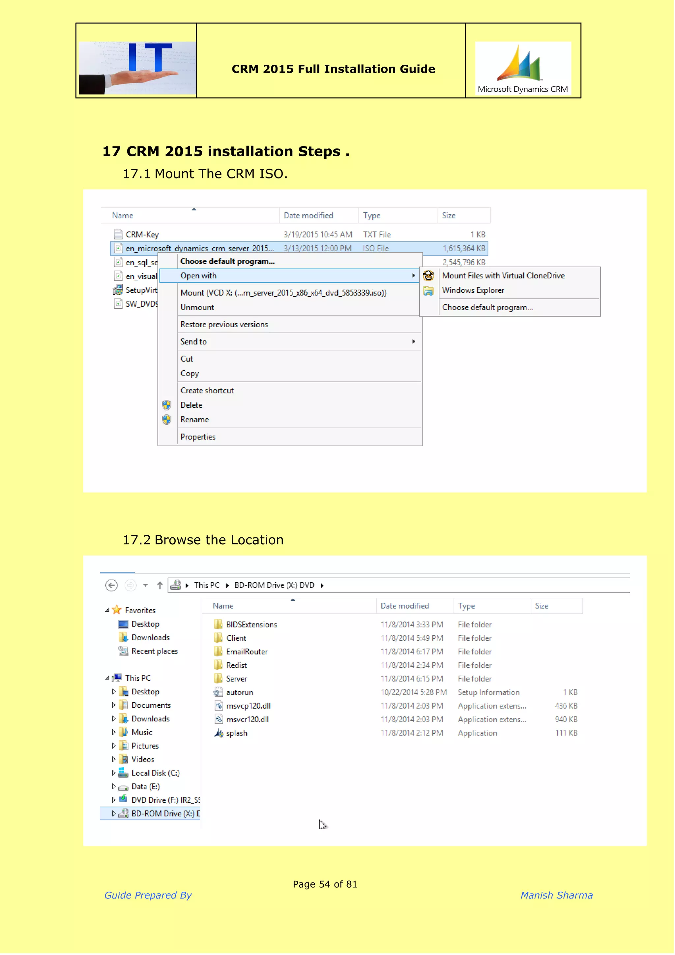Viewport: 675px width, 955px height.
Task: Click the splash application icon
Action: coord(219,734)
